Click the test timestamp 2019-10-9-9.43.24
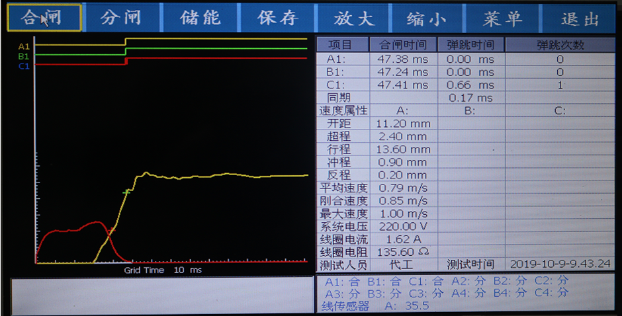Image resolution: width=622 pixels, height=316 pixels. tap(560, 264)
